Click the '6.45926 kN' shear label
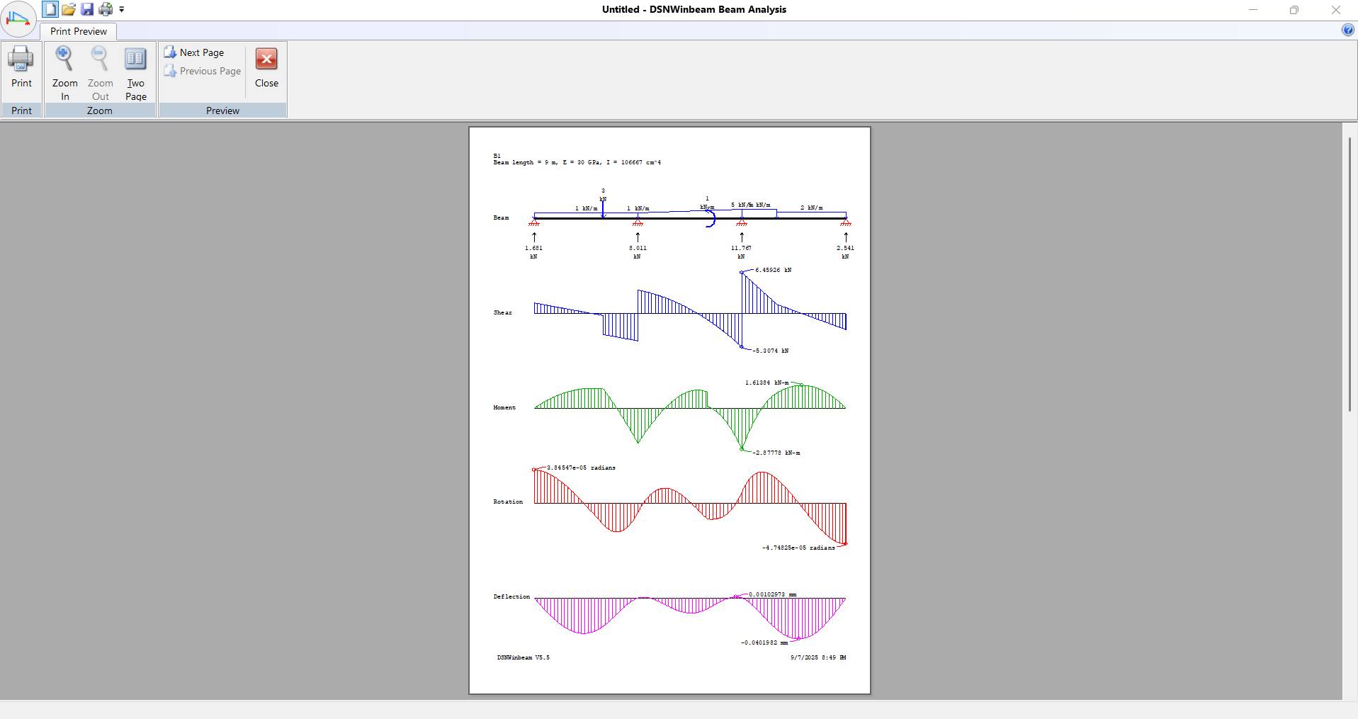The width and height of the screenshot is (1358, 719). [x=774, y=270]
